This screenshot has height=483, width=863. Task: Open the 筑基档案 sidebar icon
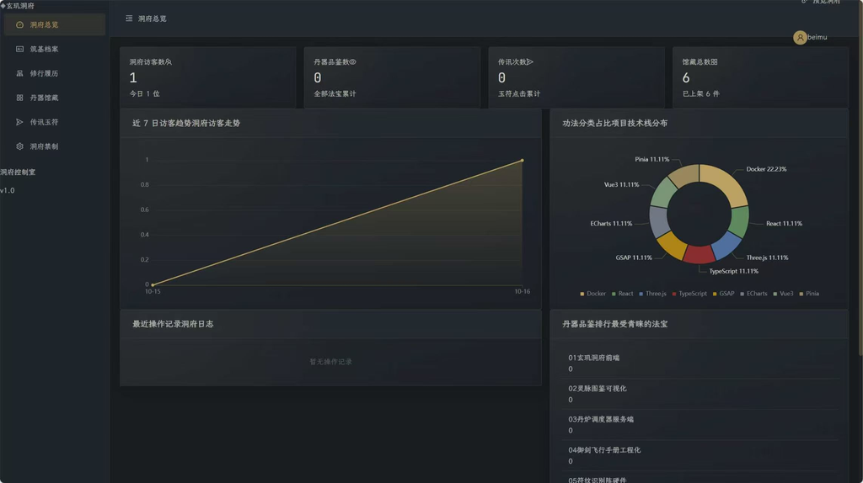20,49
